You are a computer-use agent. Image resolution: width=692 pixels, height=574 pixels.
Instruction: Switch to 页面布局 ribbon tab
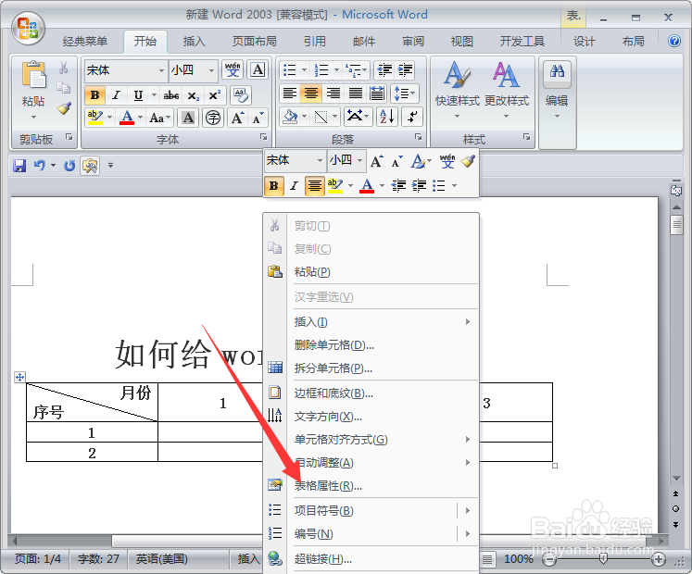(254, 42)
